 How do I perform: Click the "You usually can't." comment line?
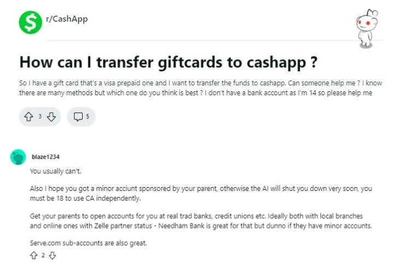55,171
